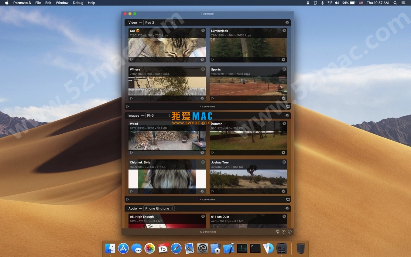Click the battery indicator showing 96%
This screenshot has width=411, height=257.
click(x=349, y=3)
